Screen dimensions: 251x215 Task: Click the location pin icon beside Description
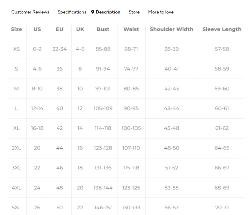pyautogui.click(x=93, y=12)
